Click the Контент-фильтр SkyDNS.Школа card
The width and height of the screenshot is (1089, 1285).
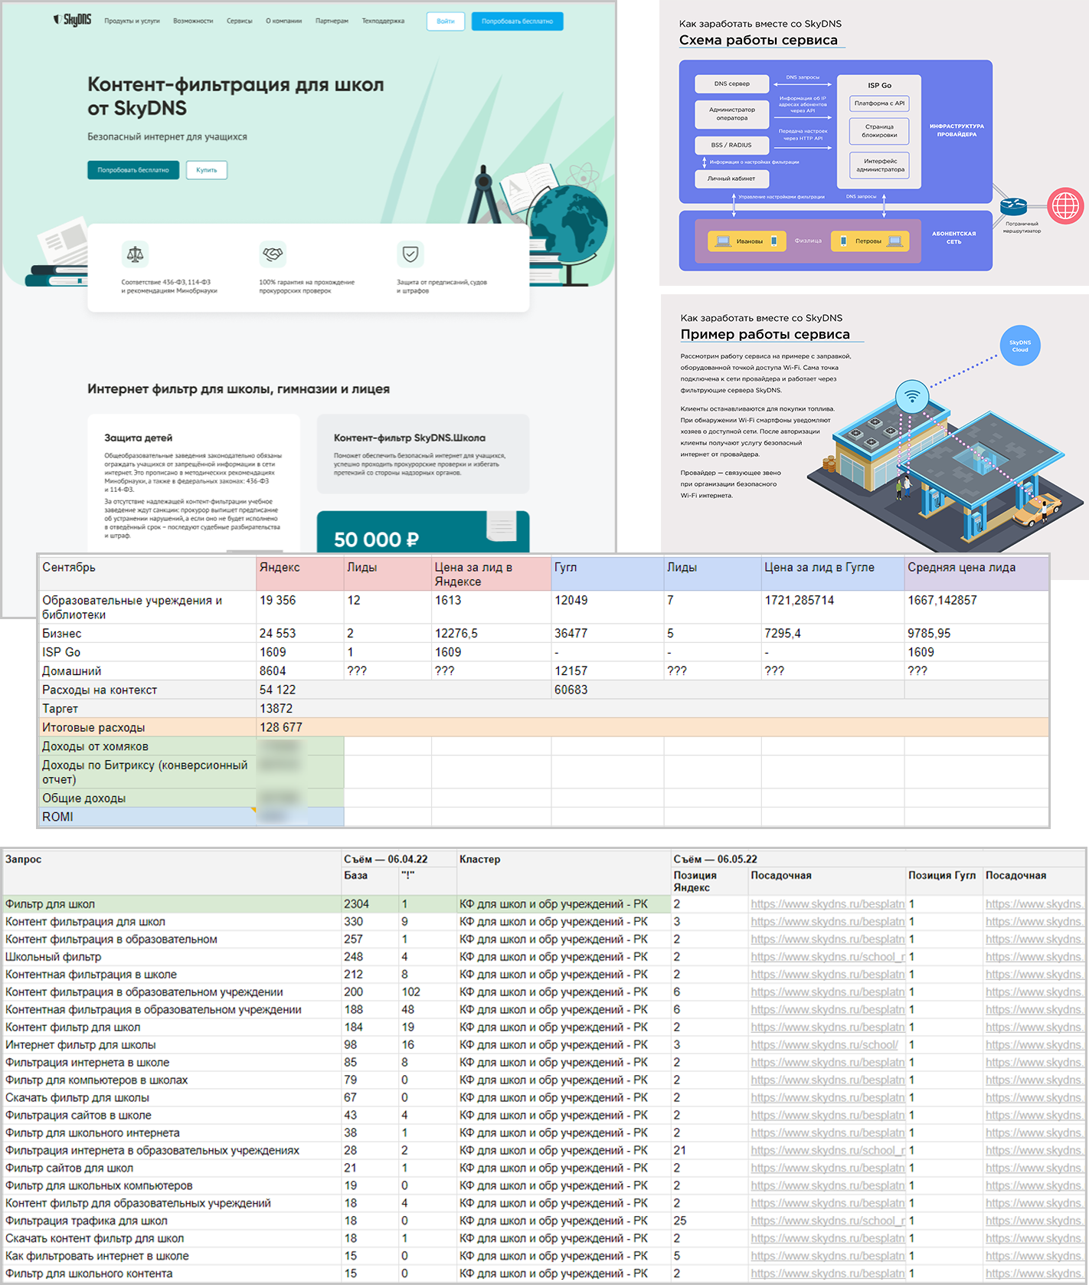coord(423,454)
